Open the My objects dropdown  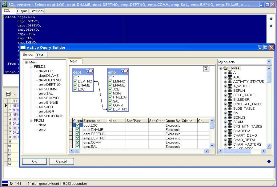(269, 62)
